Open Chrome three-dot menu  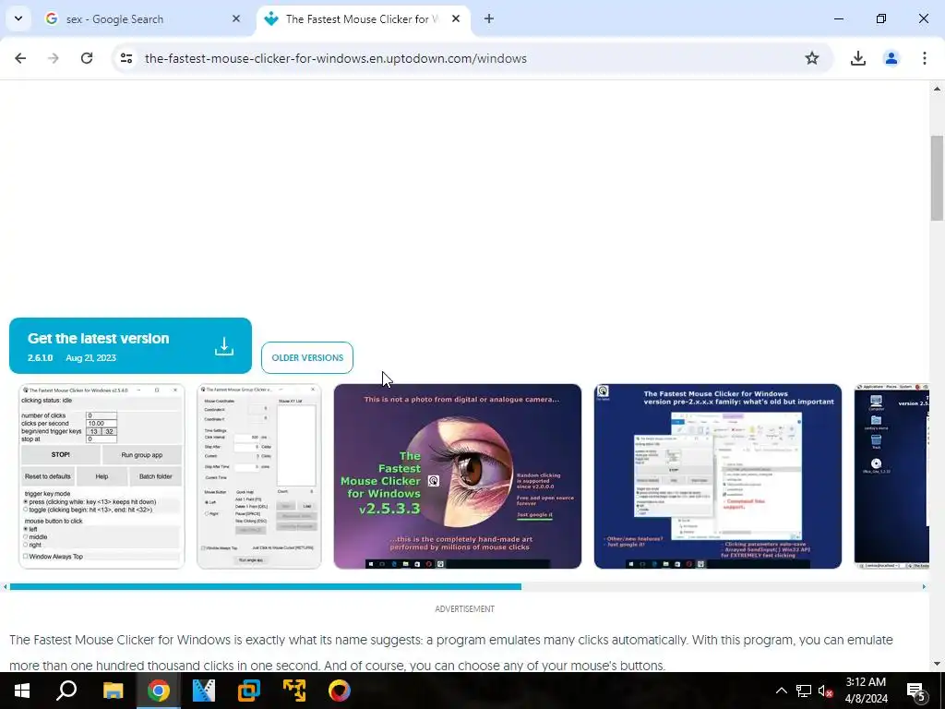[924, 58]
